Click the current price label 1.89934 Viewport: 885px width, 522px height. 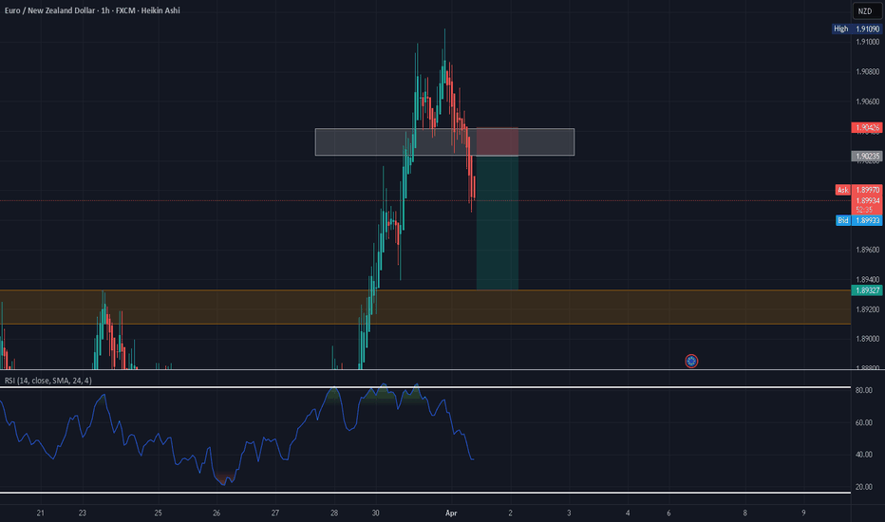click(867, 201)
